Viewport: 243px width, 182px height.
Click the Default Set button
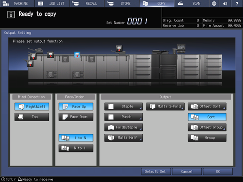point(156,172)
